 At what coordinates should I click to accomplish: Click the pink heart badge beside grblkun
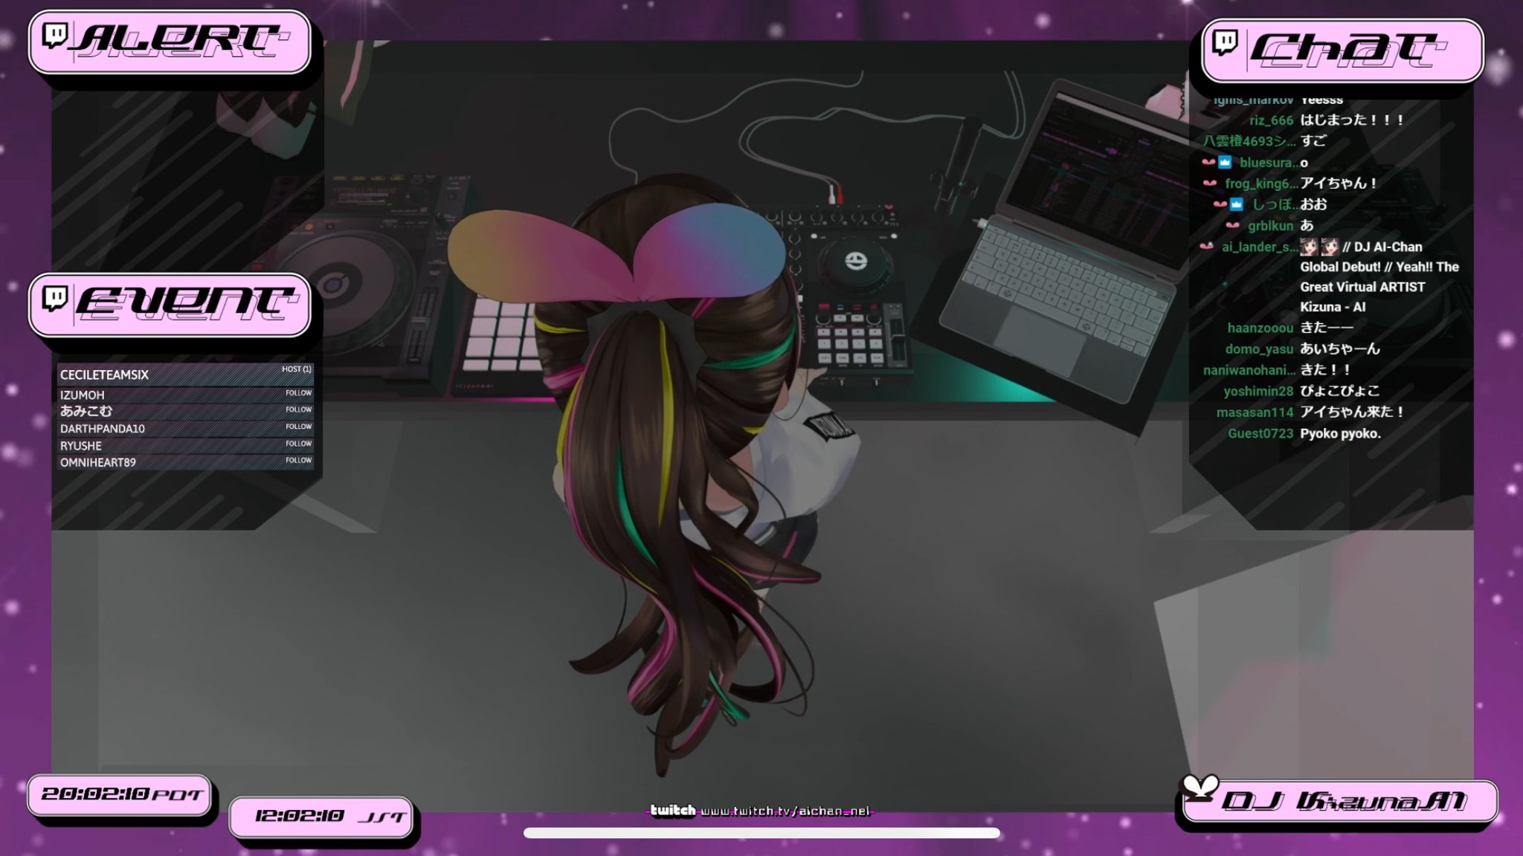coord(1232,224)
